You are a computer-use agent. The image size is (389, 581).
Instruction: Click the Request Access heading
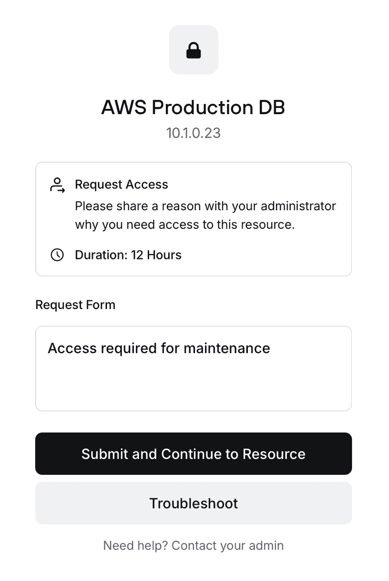(121, 185)
